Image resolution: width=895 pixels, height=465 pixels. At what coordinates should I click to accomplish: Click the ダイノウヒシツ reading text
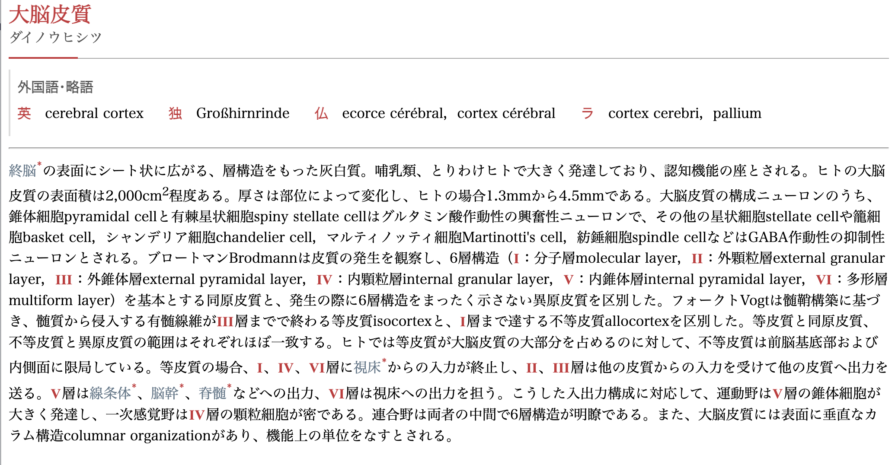point(55,38)
